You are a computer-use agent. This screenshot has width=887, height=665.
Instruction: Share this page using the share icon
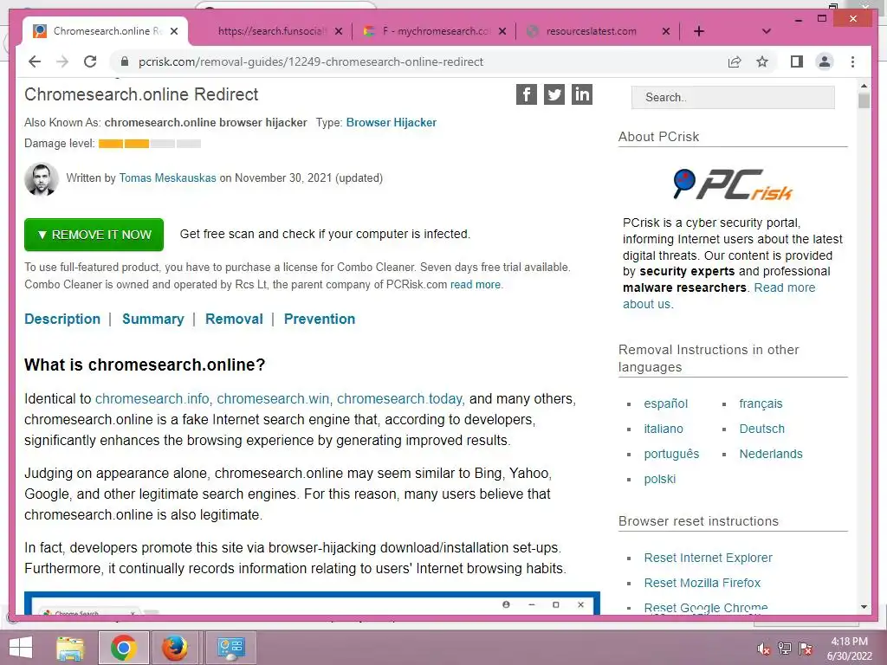[735, 61]
